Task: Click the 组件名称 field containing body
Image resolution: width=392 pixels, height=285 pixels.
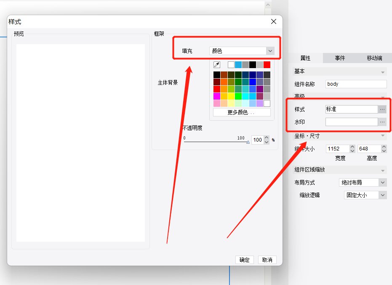Action: tap(356, 84)
